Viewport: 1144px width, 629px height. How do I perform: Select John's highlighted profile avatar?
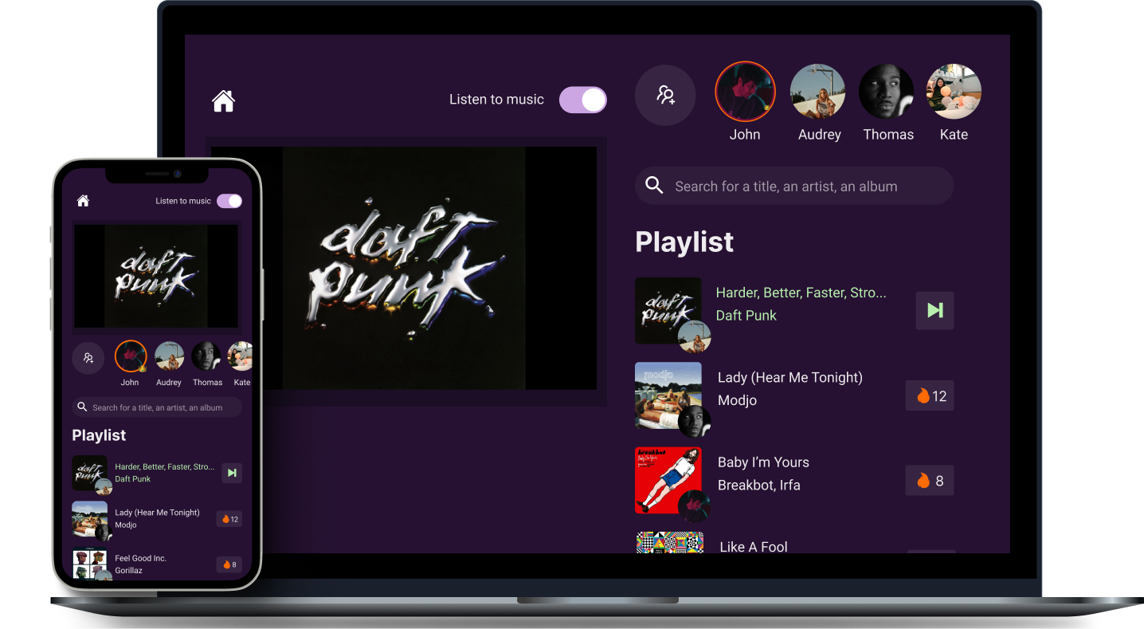[745, 91]
